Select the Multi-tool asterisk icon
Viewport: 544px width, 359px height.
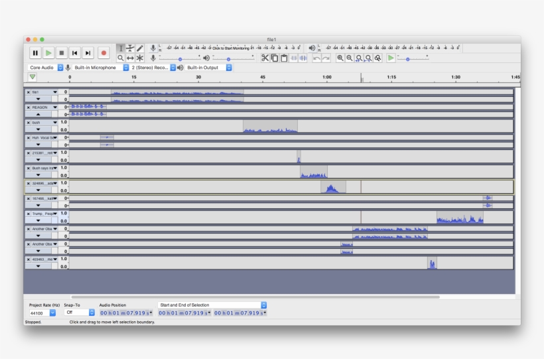click(140, 58)
